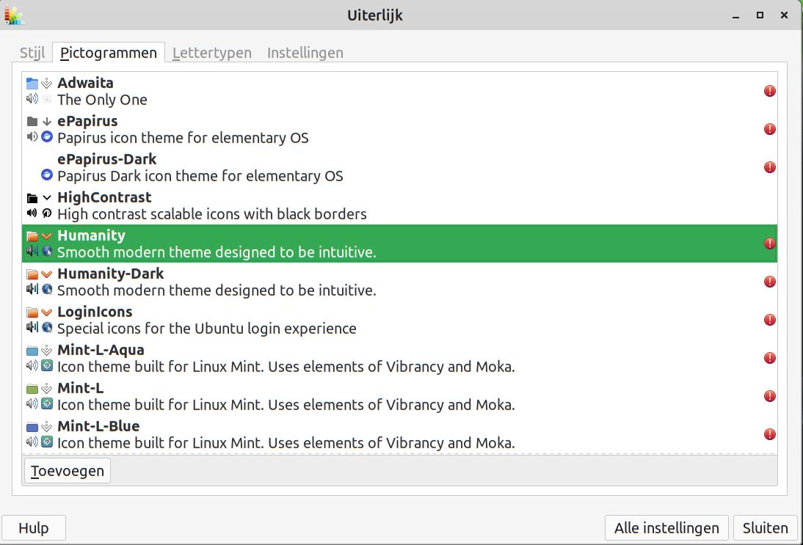Click the orange folder icon on the Humanity row
803x545 pixels.
(32, 236)
